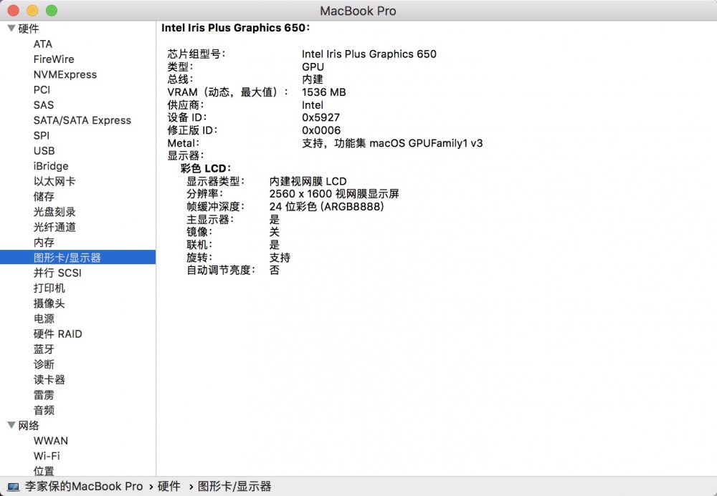Select 储存 in the sidebar
717x496 pixels.
[x=44, y=197]
